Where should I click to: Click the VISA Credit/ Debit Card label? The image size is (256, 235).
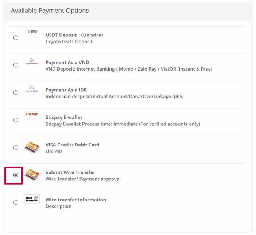click(72, 145)
